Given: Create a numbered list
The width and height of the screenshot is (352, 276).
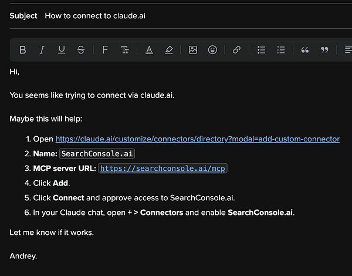Looking at the screenshot, I should (x=281, y=50).
